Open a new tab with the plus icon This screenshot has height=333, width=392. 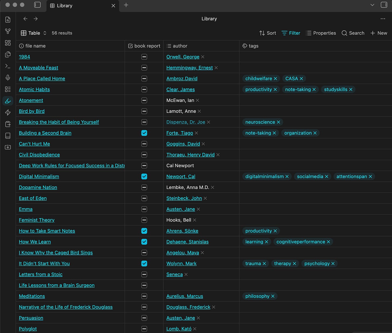coord(126,5)
